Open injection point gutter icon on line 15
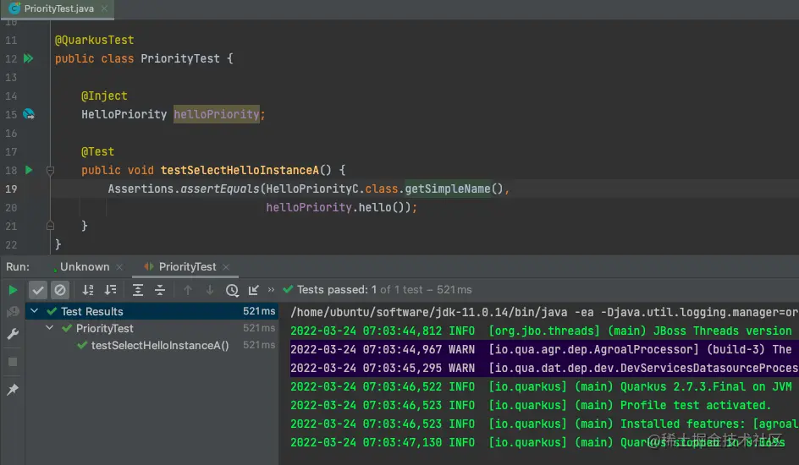Screen dimensions: 799x465 pyautogui.click(x=29, y=114)
